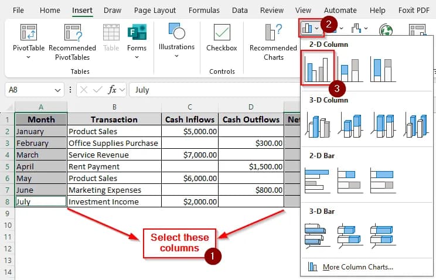Choose 2-D Stacked Bar chart
Viewport: 436px width, 280px height.
coord(350,180)
